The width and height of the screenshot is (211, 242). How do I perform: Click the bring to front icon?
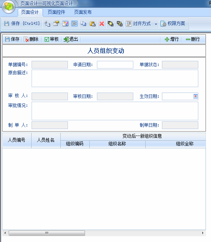[110, 24]
